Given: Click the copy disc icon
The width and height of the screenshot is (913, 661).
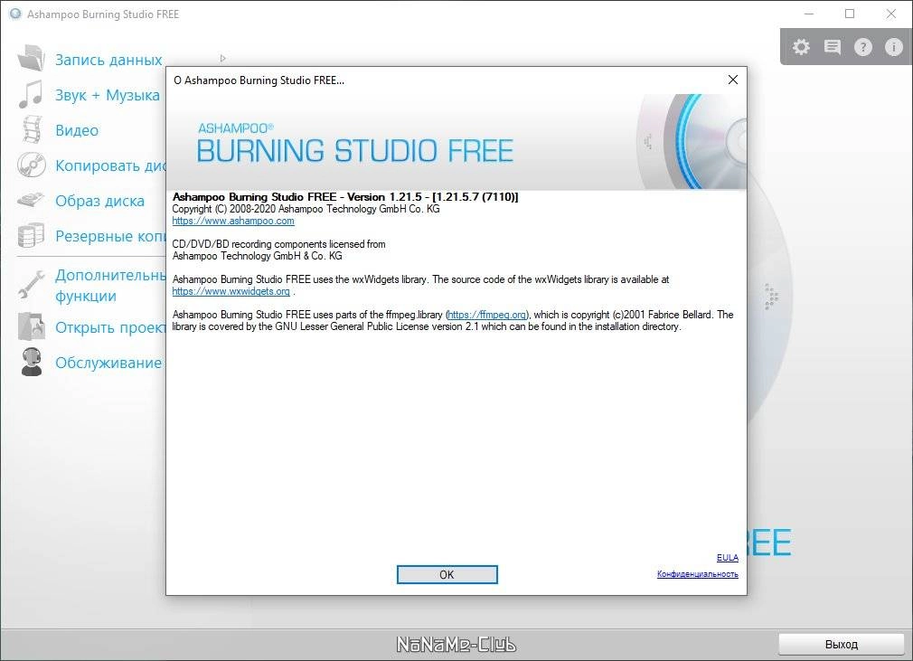Looking at the screenshot, I should [32, 165].
